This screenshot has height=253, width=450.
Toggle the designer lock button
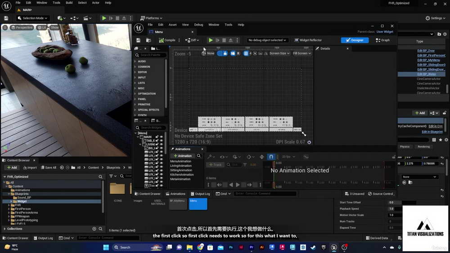(x=225, y=53)
